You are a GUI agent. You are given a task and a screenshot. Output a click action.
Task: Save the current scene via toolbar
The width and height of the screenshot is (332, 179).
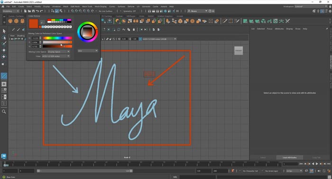(x=33, y=11)
